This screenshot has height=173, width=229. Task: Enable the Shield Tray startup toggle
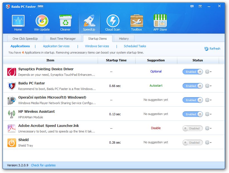(x=193, y=142)
